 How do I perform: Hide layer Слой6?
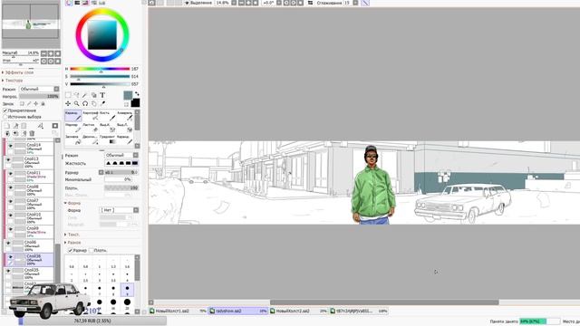click(x=8, y=244)
